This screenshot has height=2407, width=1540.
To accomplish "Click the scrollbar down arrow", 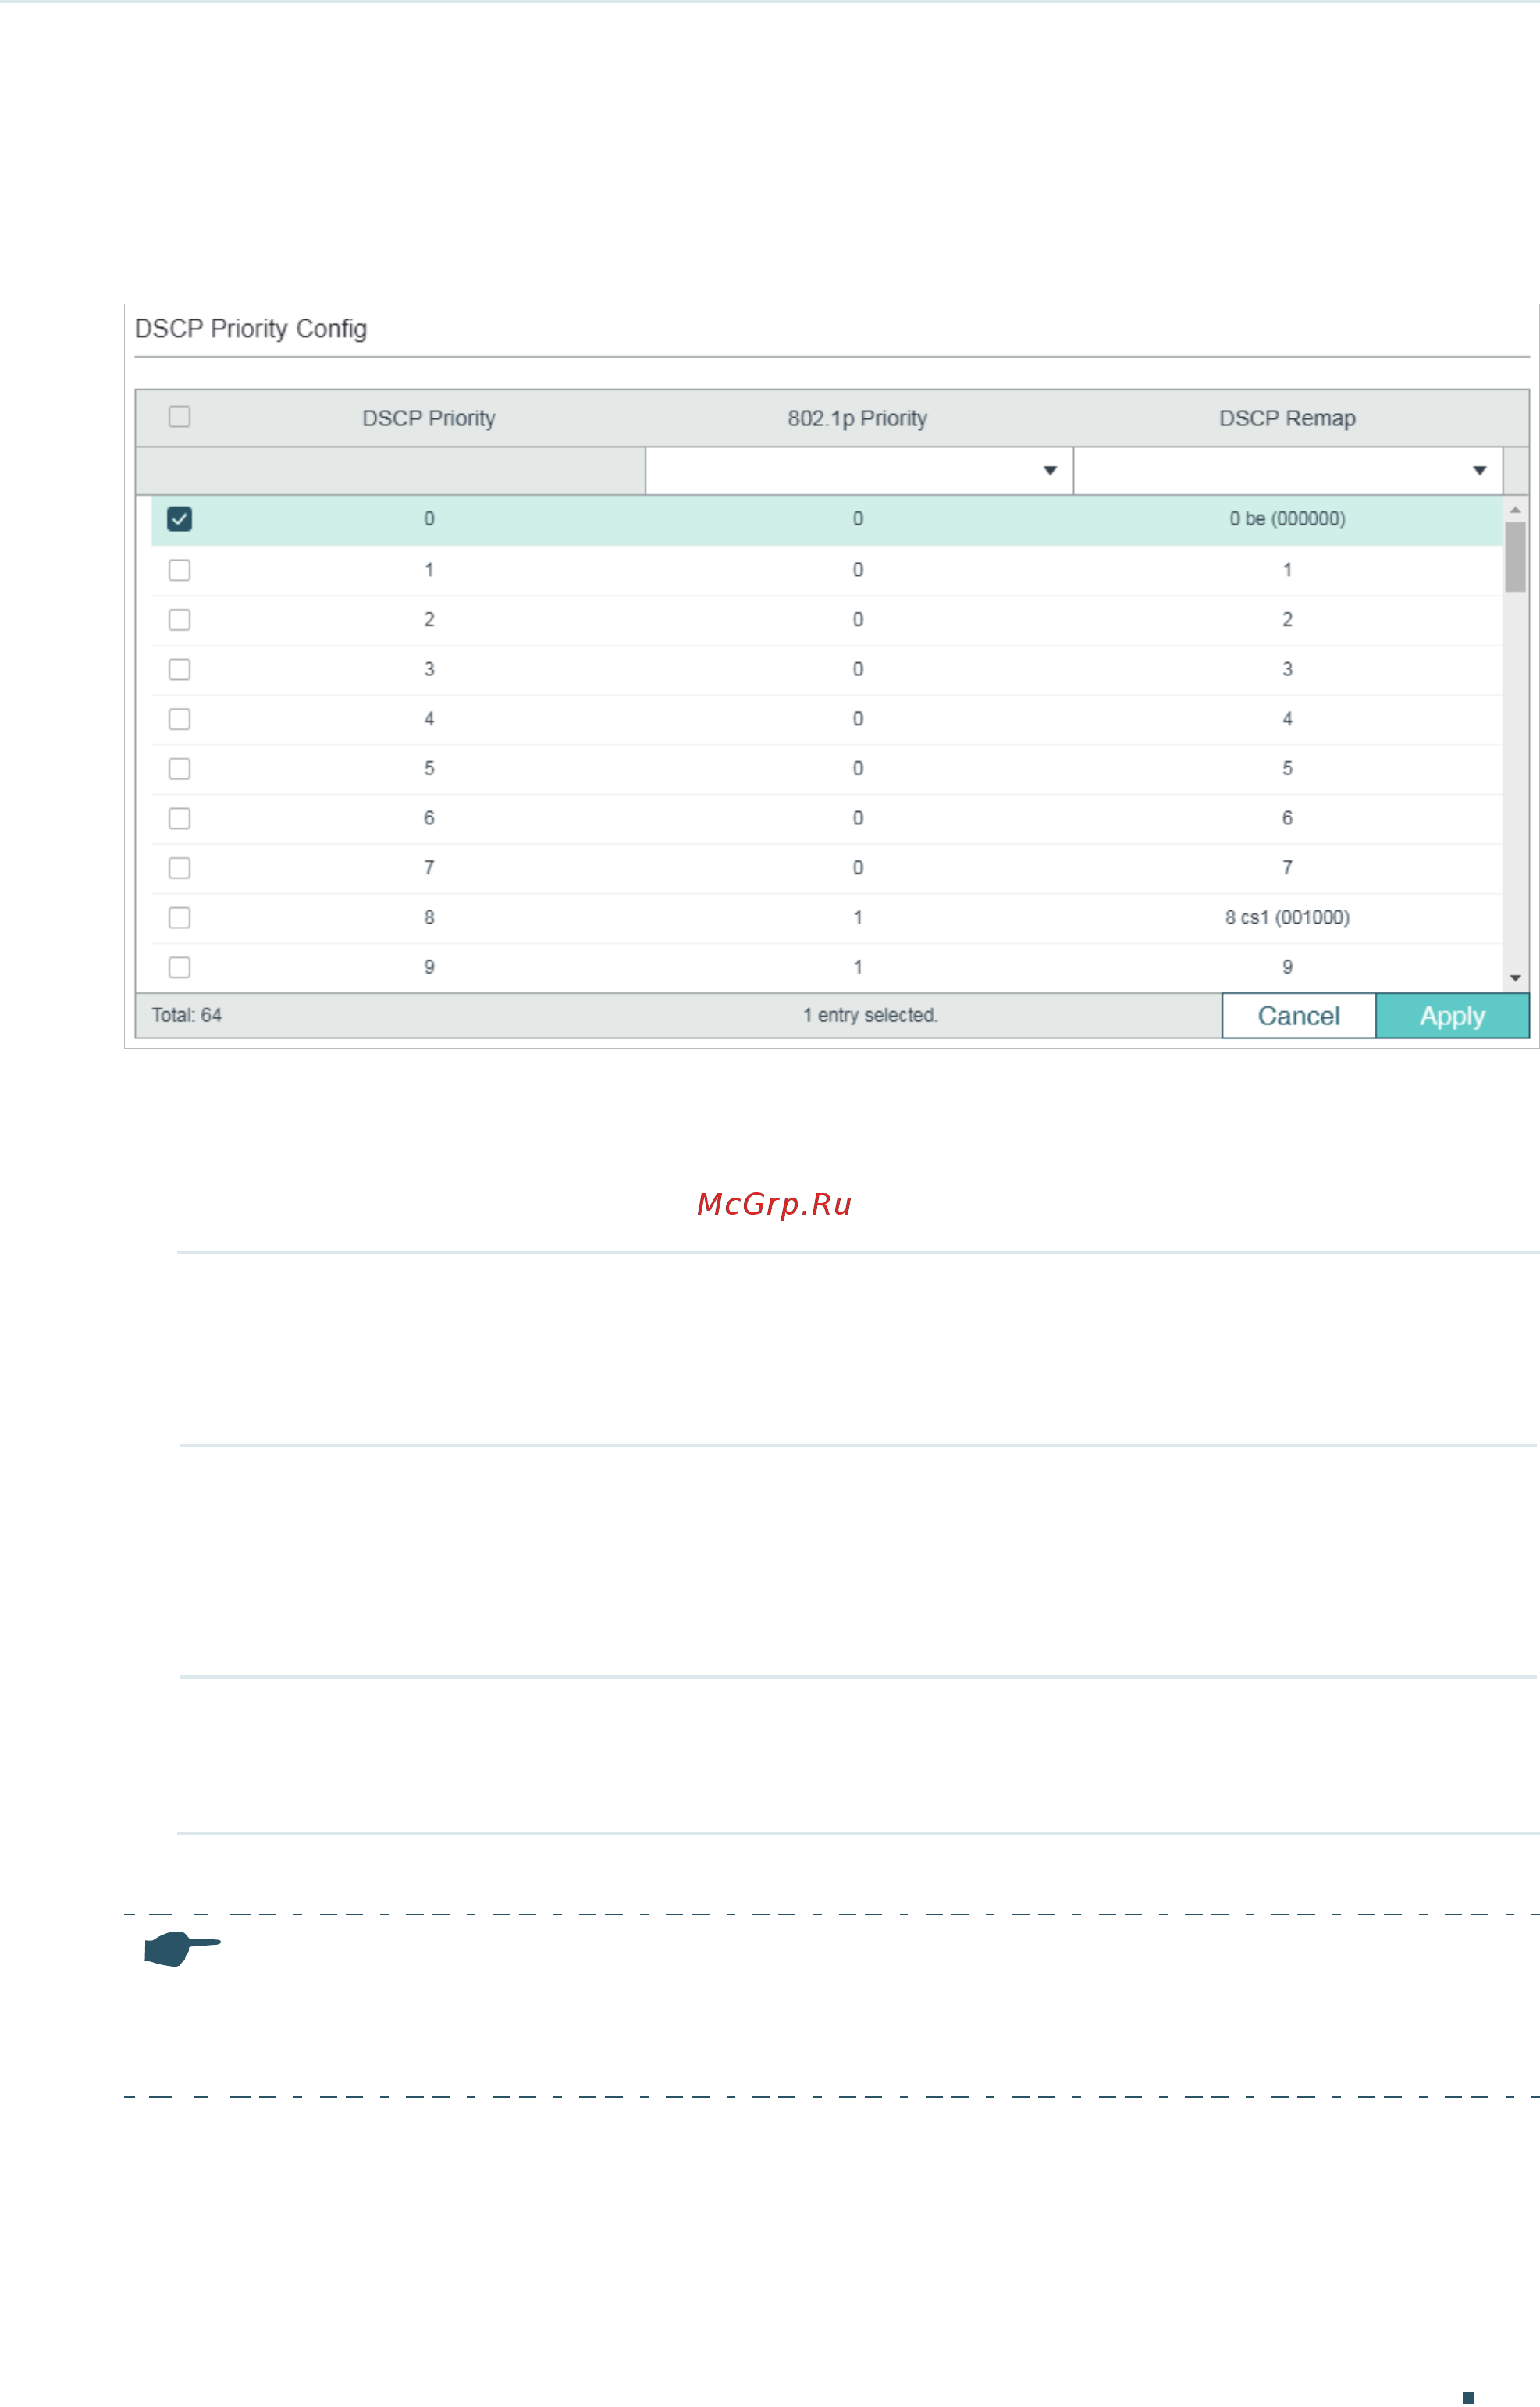I will point(1514,977).
